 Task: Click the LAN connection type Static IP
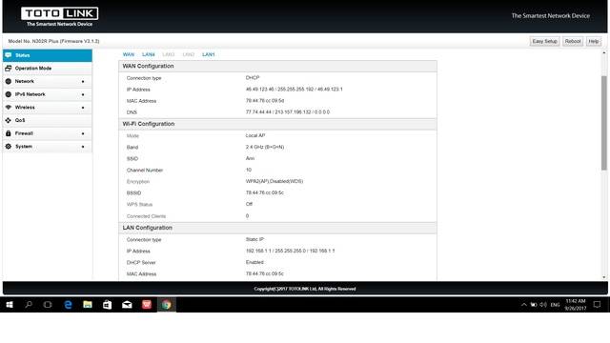[x=254, y=239]
